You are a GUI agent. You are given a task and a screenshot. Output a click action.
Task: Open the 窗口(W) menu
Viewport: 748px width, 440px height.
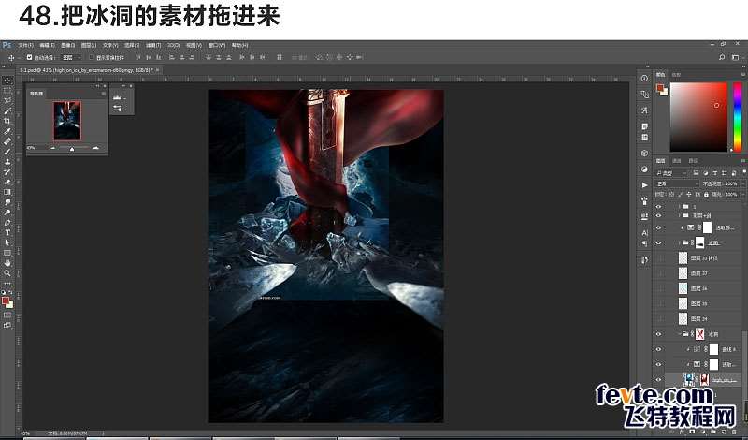[x=217, y=45]
